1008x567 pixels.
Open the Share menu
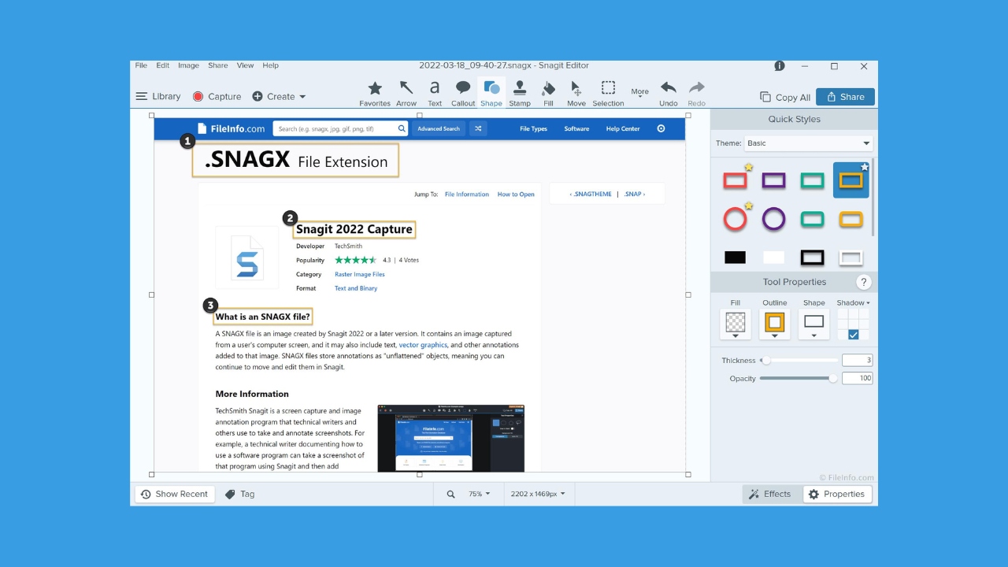coord(218,65)
